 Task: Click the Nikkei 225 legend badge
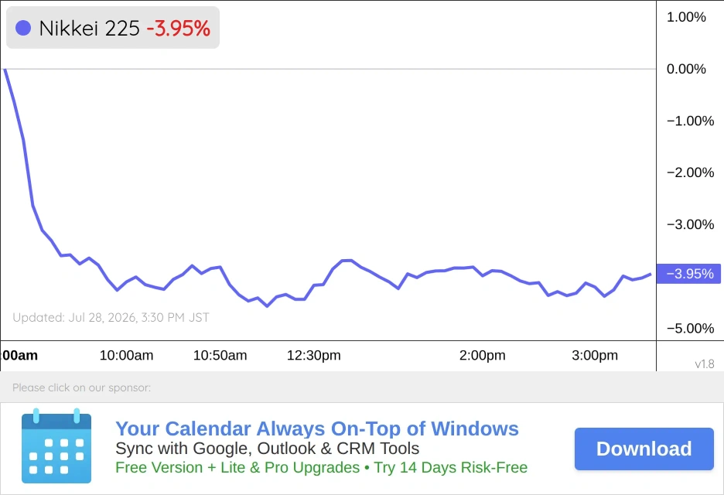[113, 28]
